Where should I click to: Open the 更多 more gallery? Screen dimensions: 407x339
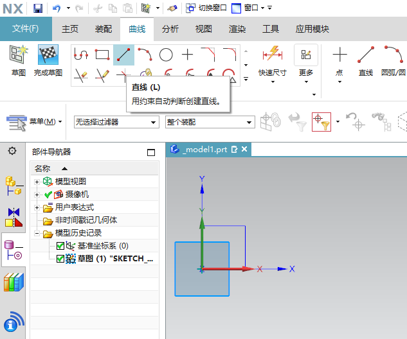click(306, 64)
